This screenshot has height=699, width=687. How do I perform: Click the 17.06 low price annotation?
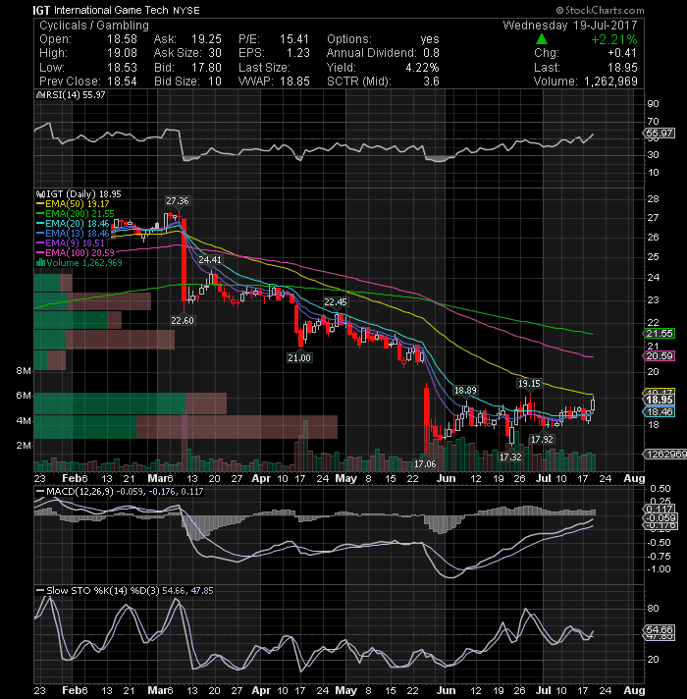425,463
